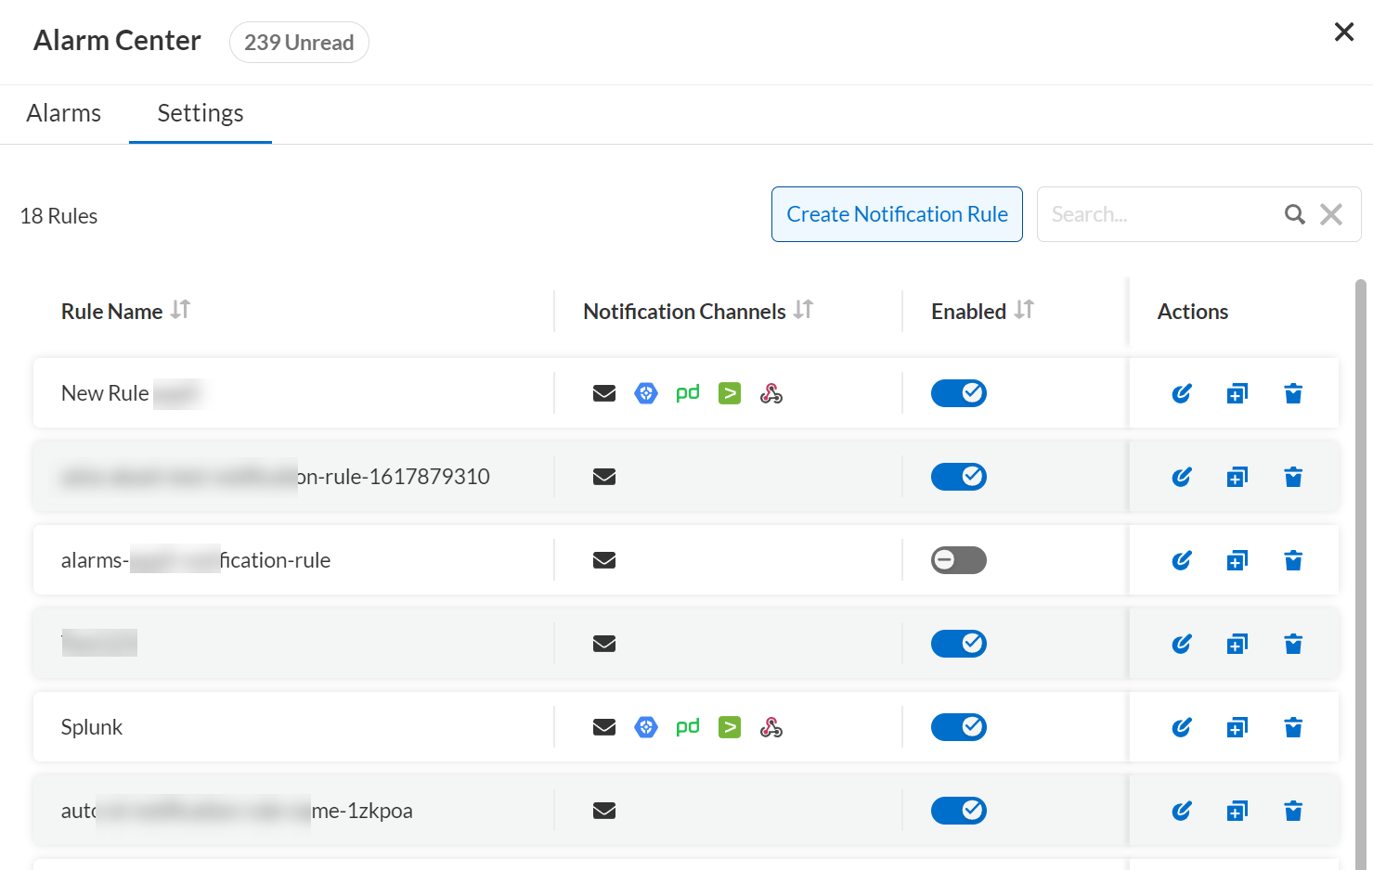Click the green Splunk channel icon in New Rule row
The height and width of the screenshot is (870, 1373).
click(730, 393)
